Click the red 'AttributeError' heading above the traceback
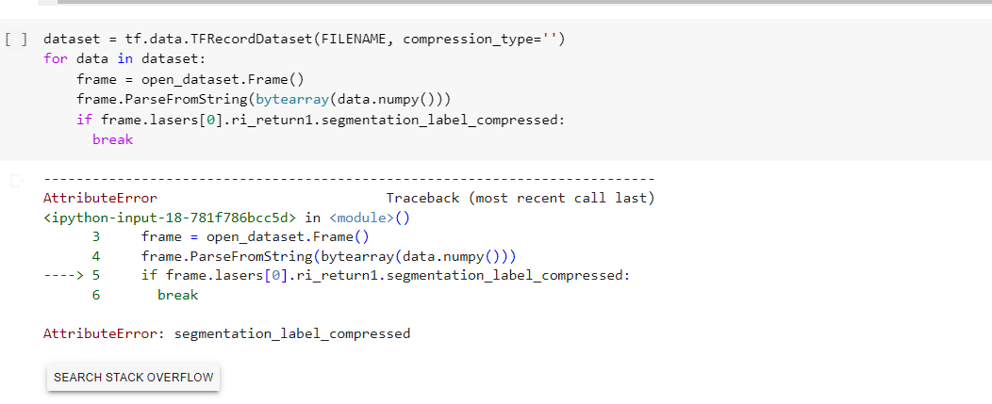 pyautogui.click(x=100, y=198)
